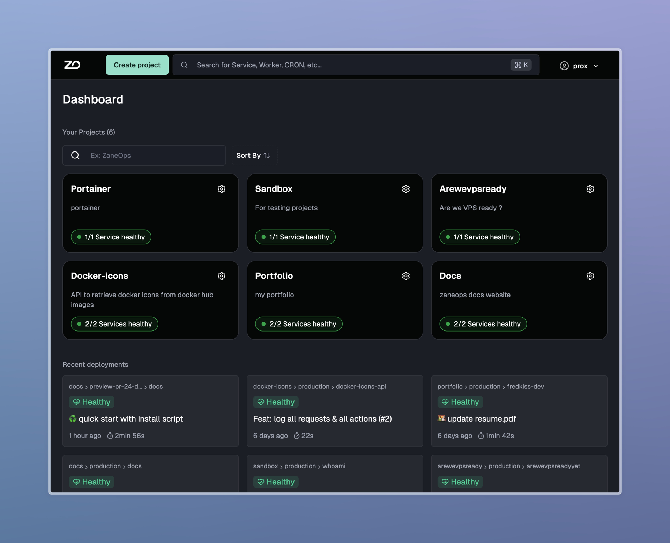Screen dimensions: 670x543
Task: Click magnifier icon in global search bar
Action: [184, 65]
